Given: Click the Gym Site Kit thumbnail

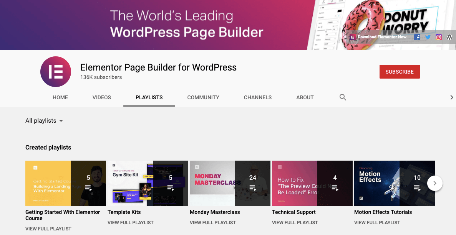Looking at the screenshot, I should point(148,183).
